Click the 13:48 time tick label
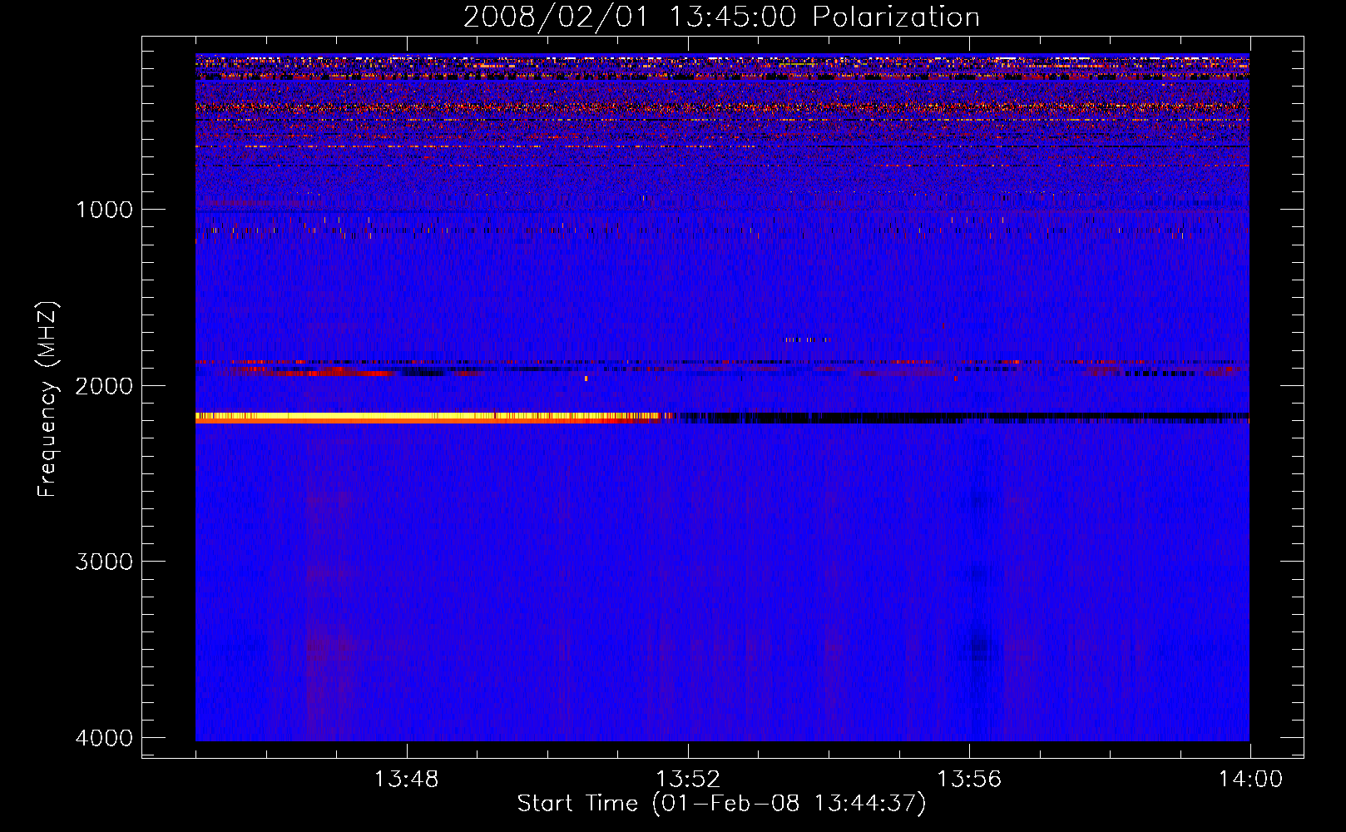This screenshot has height=832, width=1346. point(406,780)
